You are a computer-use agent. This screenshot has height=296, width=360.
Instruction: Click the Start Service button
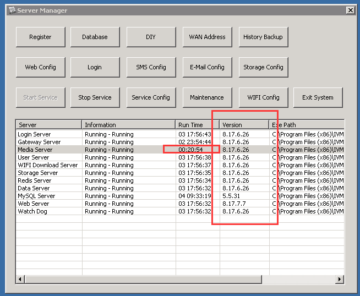pos(41,97)
